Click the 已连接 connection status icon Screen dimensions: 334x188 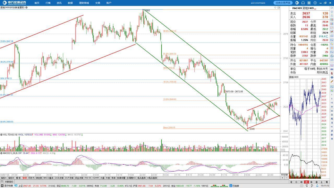coord(231,186)
